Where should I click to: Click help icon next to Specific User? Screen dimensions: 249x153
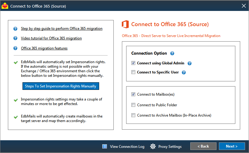184,73
